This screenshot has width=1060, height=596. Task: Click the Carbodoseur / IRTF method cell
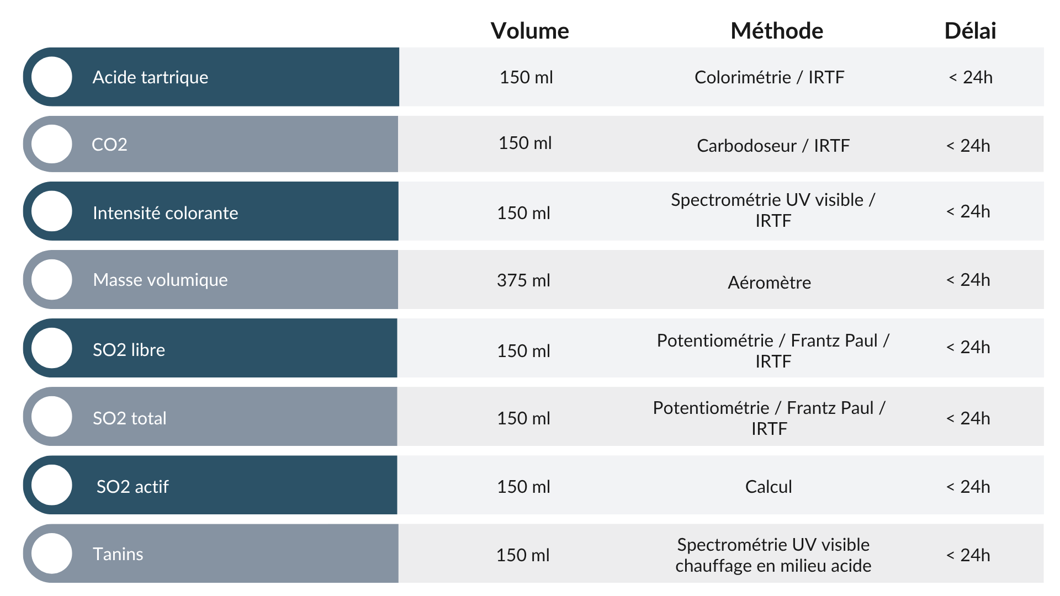[773, 146]
